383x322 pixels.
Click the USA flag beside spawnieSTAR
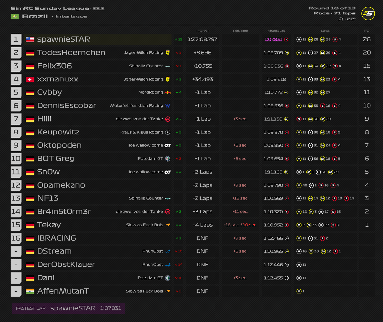pyautogui.click(x=30, y=39)
